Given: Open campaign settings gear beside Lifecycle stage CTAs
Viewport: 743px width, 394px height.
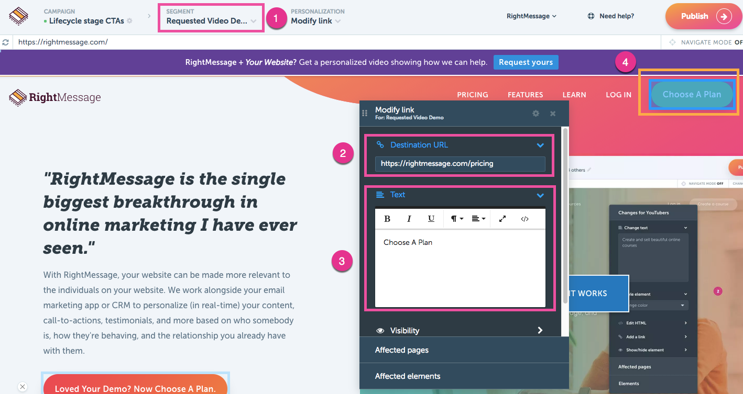Looking at the screenshot, I should tap(129, 21).
